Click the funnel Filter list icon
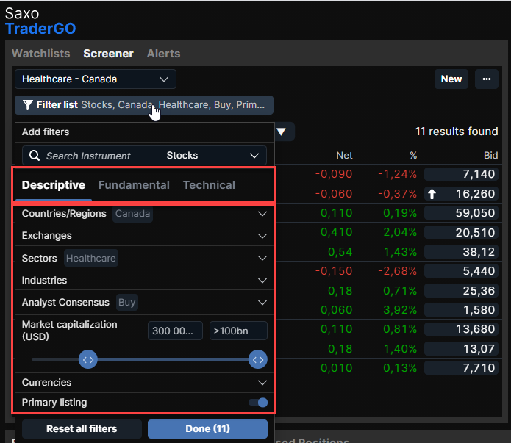 pyautogui.click(x=27, y=105)
